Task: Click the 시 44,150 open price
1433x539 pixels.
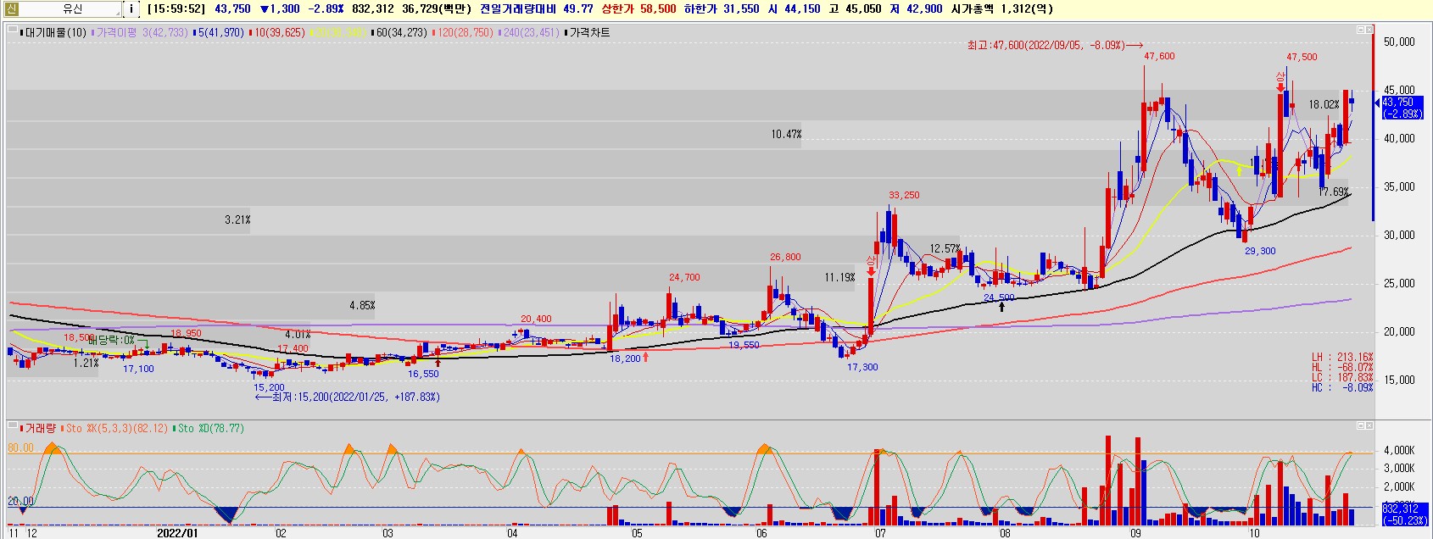Action: pyautogui.click(x=794, y=8)
